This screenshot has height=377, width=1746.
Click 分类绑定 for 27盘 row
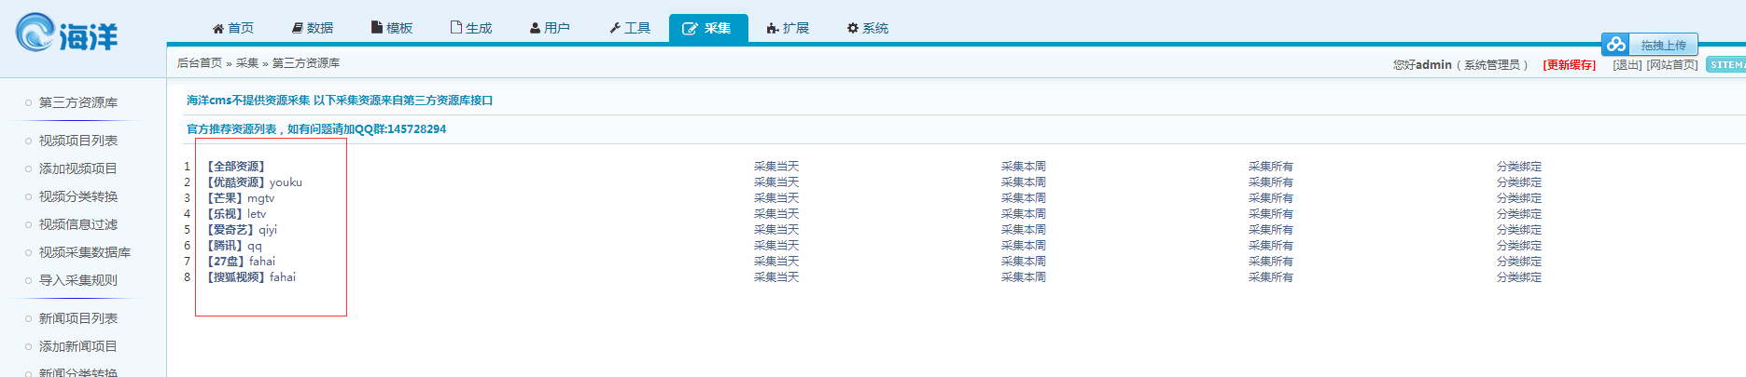[1519, 262]
